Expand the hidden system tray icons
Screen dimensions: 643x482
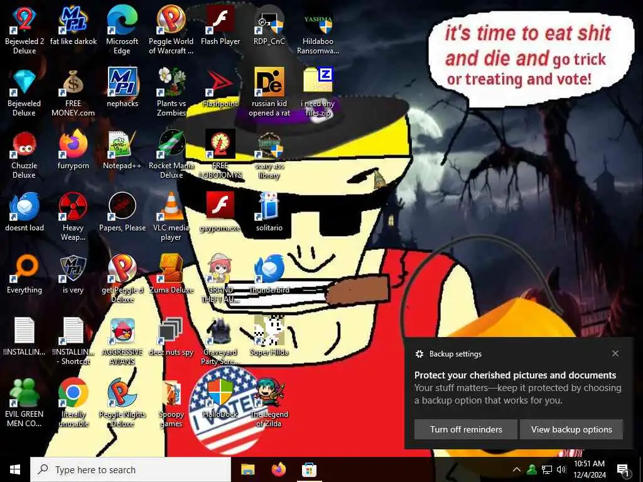(x=517, y=469)
